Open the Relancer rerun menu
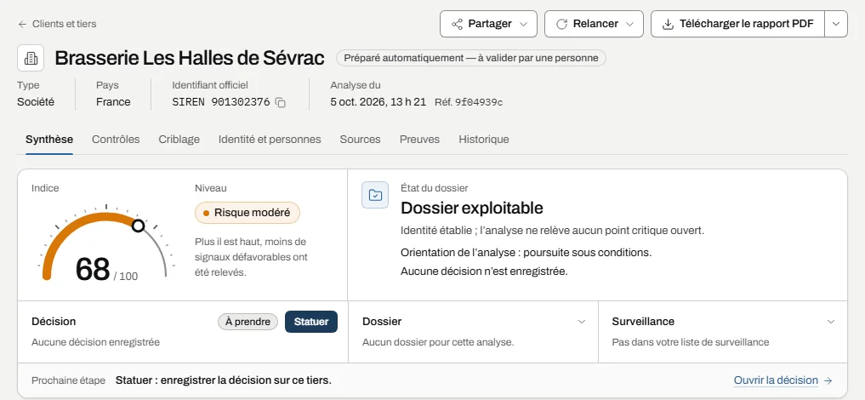The height and width of the screenshot is (400, 865). pos(594,24)
